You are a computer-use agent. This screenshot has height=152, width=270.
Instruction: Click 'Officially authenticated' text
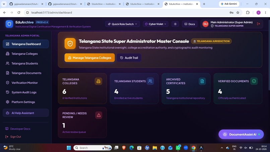[x=232, y=98]
